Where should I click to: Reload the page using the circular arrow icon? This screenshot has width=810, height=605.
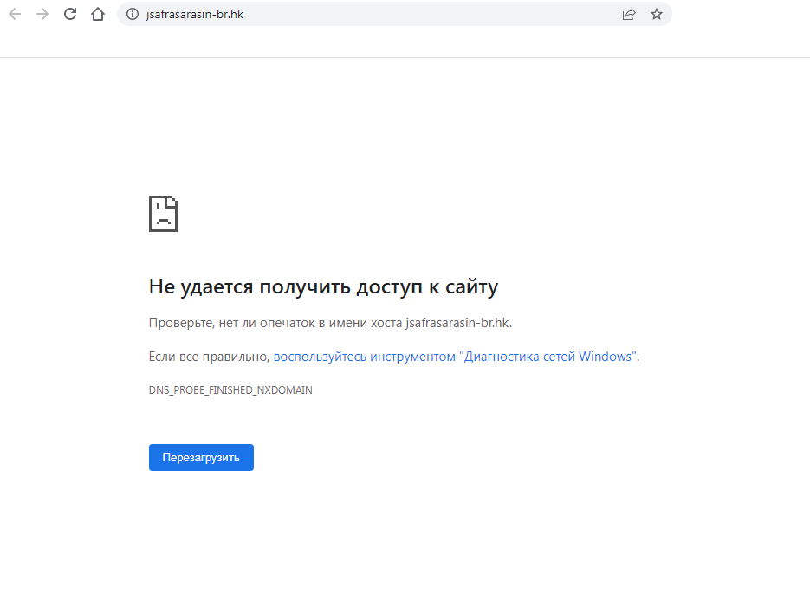[x=70, y=14]
